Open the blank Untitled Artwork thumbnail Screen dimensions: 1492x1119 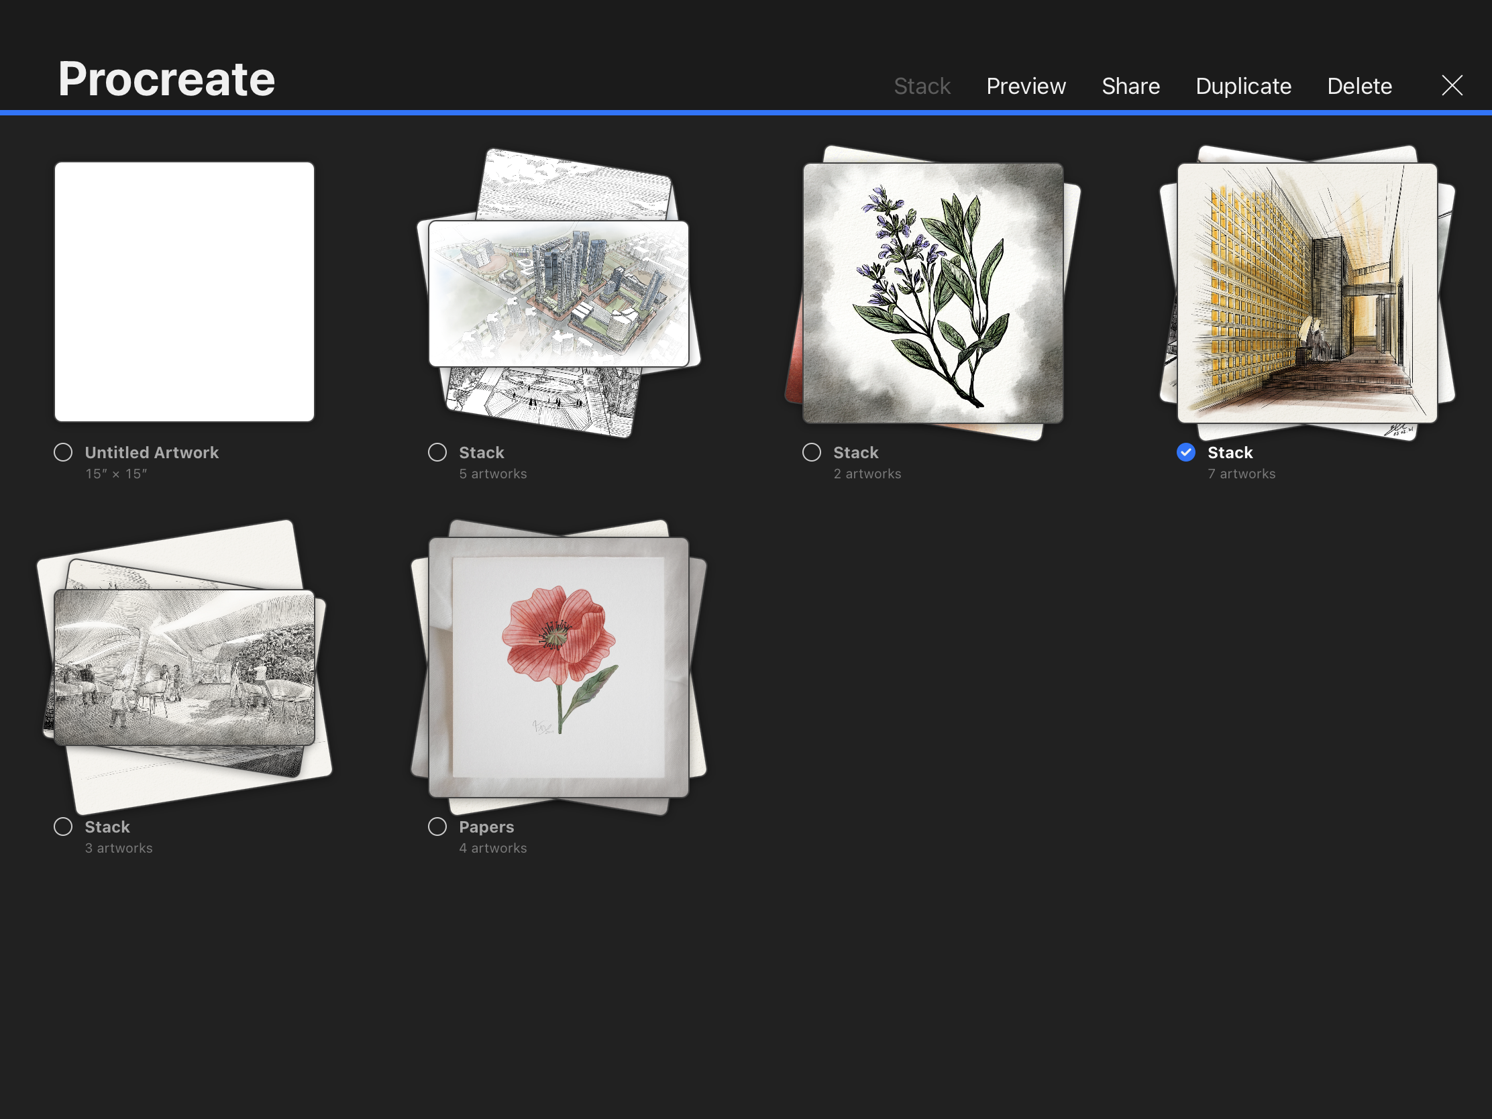[x=184, y=292]
